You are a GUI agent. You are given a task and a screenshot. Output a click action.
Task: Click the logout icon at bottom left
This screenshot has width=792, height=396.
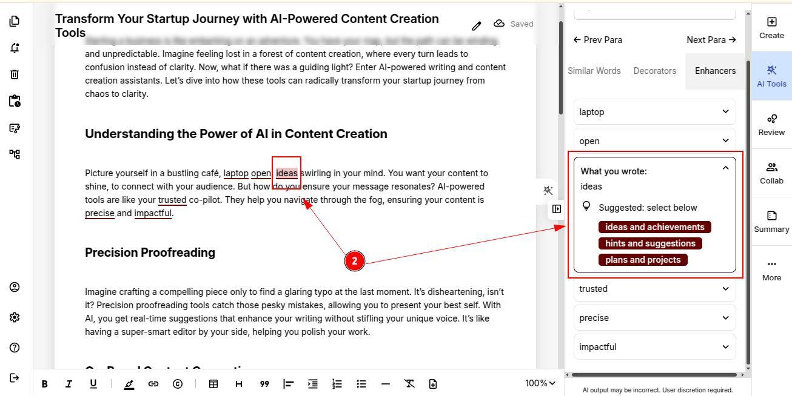[x=15, y=378]
